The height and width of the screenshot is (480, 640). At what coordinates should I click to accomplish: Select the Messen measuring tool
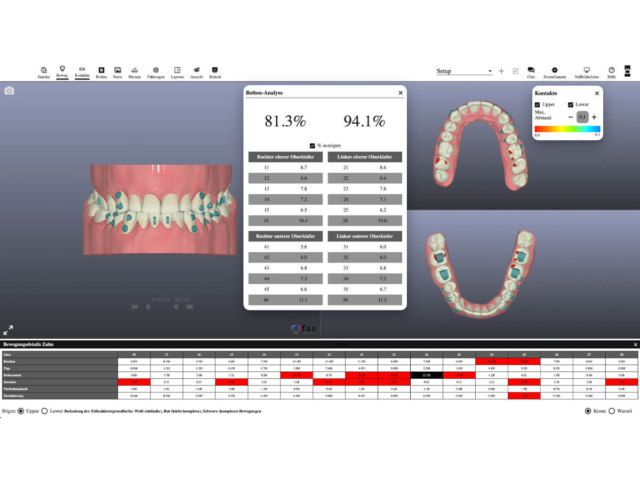point(134,73)
